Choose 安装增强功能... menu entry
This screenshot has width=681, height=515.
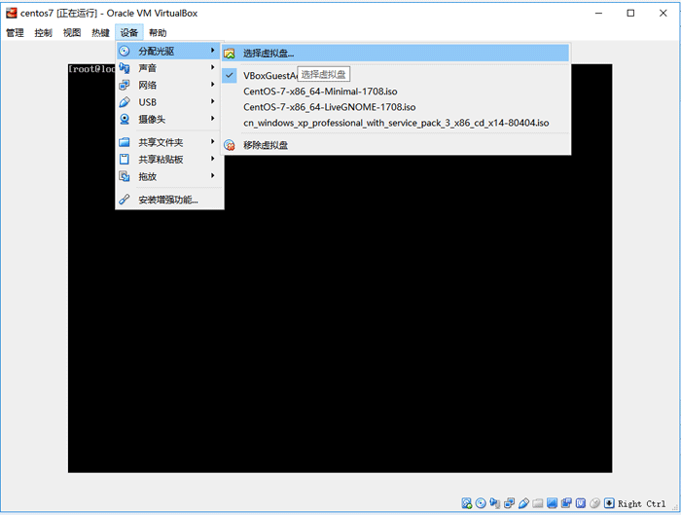pos(170,200)
